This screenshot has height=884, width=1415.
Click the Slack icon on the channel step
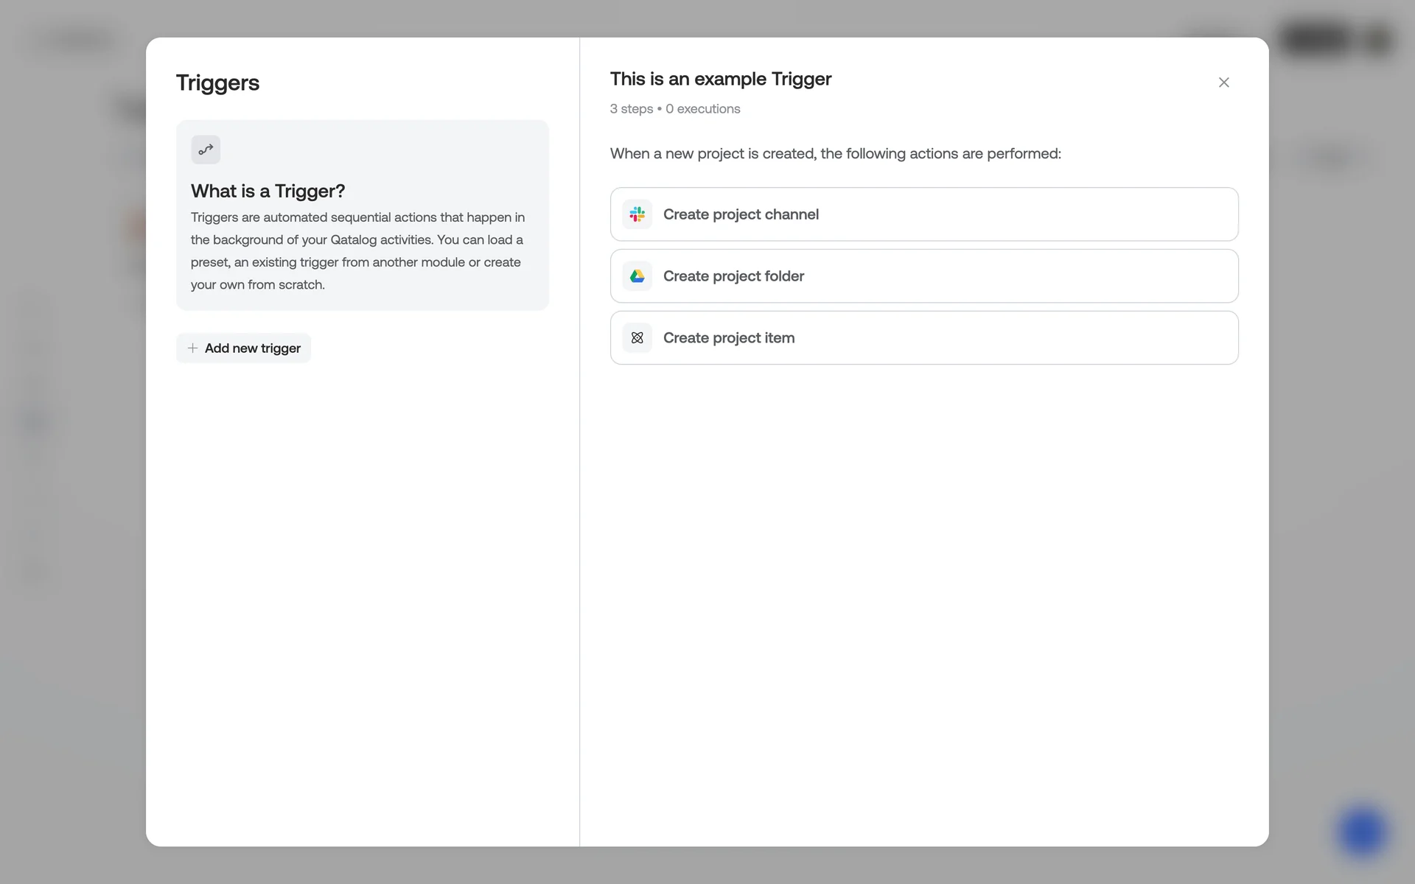click(637, 214)
